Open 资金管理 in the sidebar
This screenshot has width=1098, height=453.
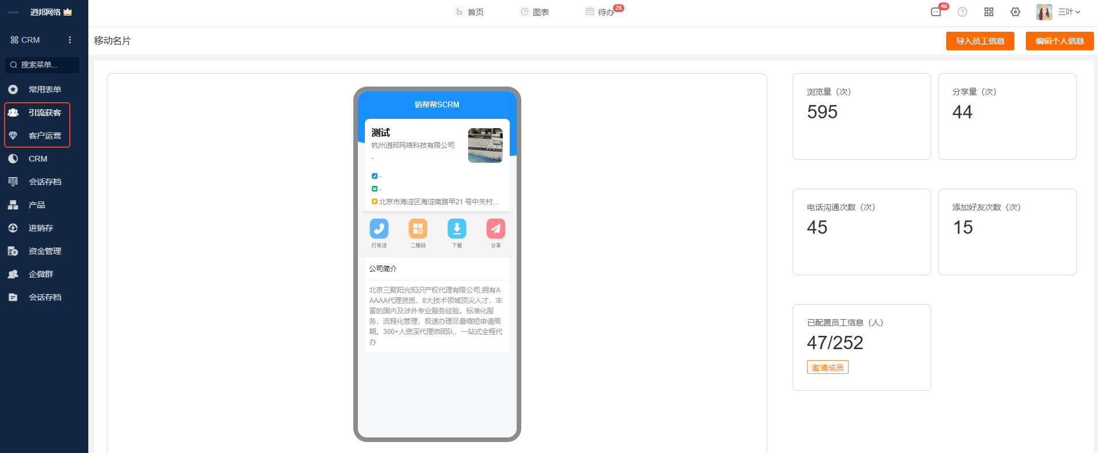click(x=44, y=251)
